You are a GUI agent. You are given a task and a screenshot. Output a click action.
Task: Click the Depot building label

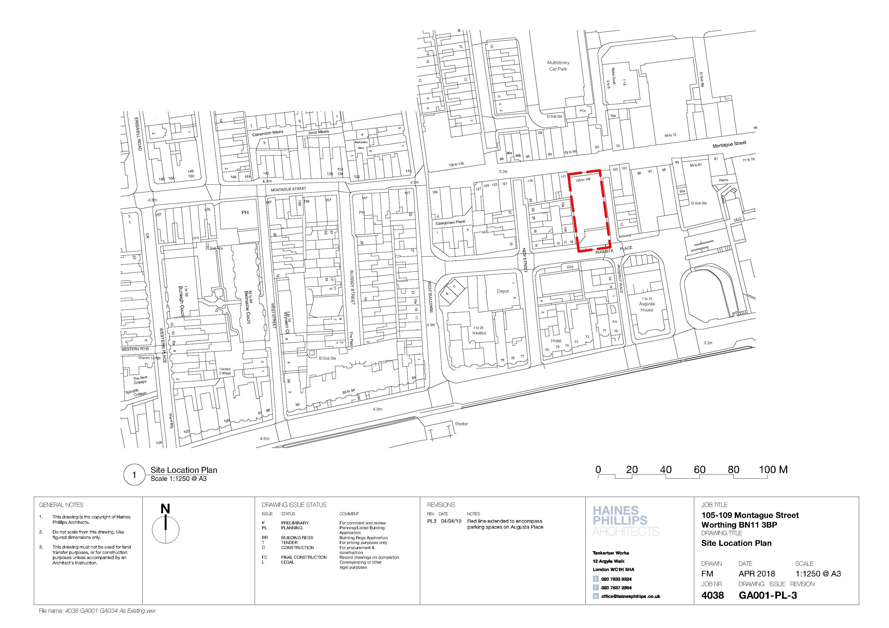503,291
